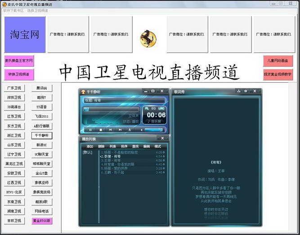300x235 pixels.
Task: Close the 歌词秀 lyrics window
Action: (255, 91)
